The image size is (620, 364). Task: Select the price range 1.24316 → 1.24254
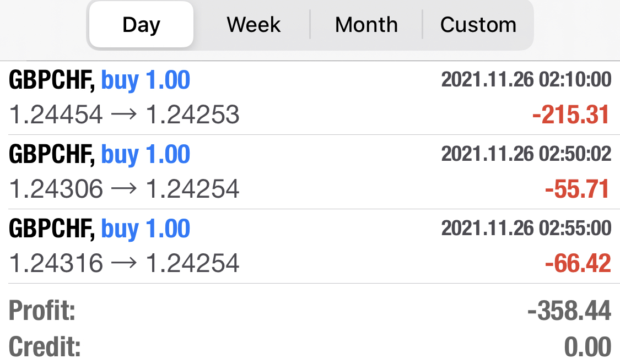125,263
